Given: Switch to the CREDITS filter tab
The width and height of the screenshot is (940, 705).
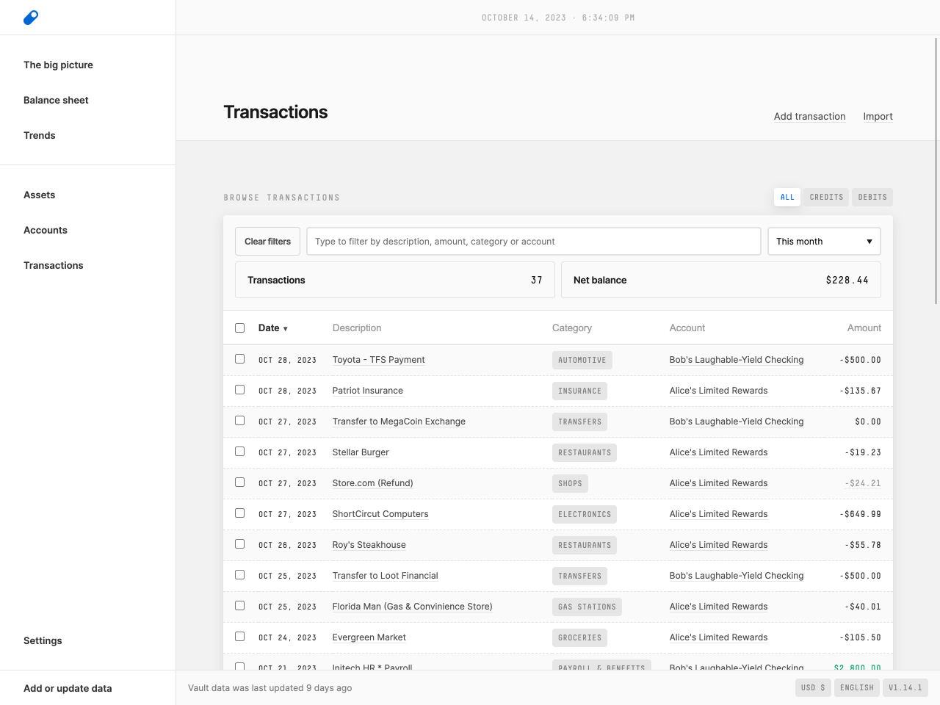Looking at the screenshot, I should coord(826,198).
